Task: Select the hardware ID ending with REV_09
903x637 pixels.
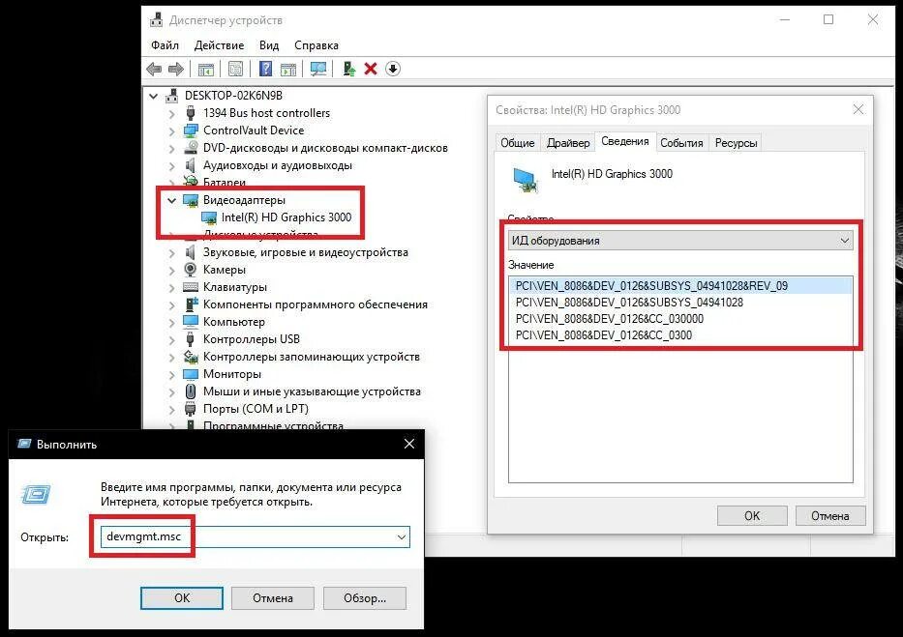Action: click(680, 286)
